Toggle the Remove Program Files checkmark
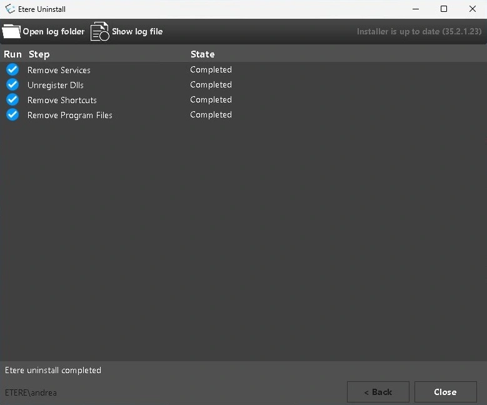Viewport: 487px width, 405px height. tap(13, 115)
